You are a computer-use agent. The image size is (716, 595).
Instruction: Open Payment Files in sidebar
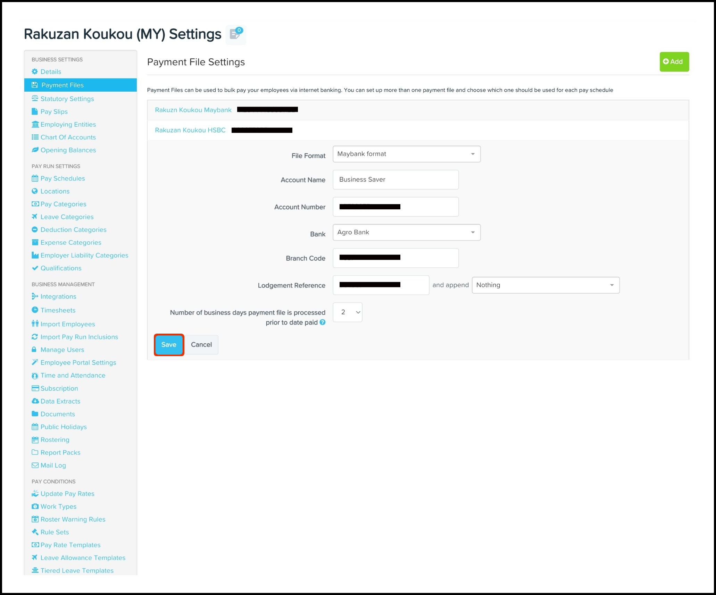pyautogui.click(x=63, y=85)
